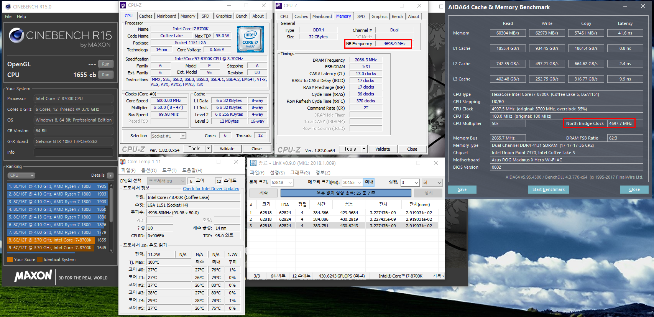
Task: Open Graphics tab in left CPU-Z
Action: click(224, 16)
